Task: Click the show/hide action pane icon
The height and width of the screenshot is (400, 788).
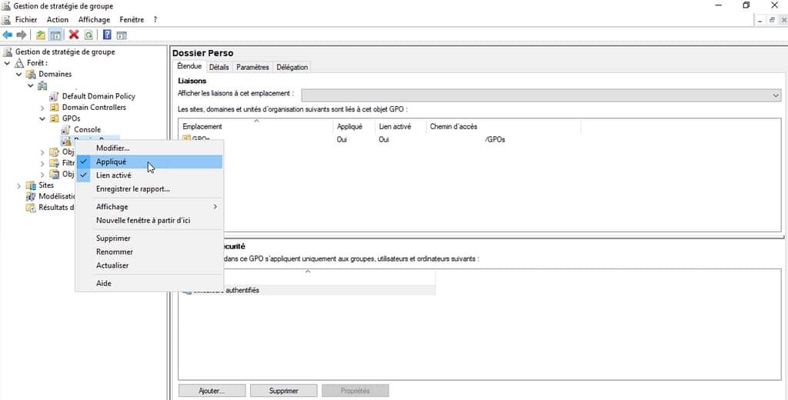Action: point(122,35)
